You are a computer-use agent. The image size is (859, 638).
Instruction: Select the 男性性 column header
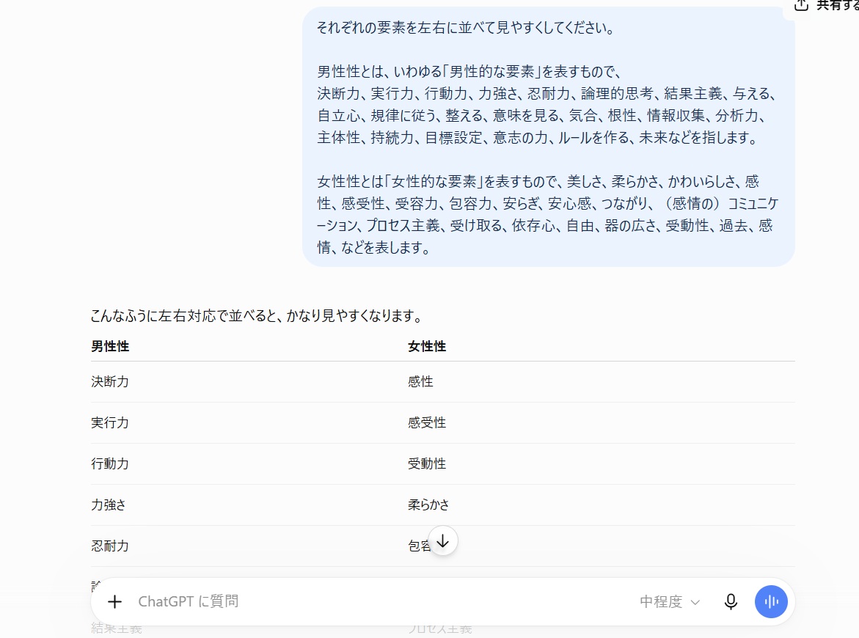(110, 346)
